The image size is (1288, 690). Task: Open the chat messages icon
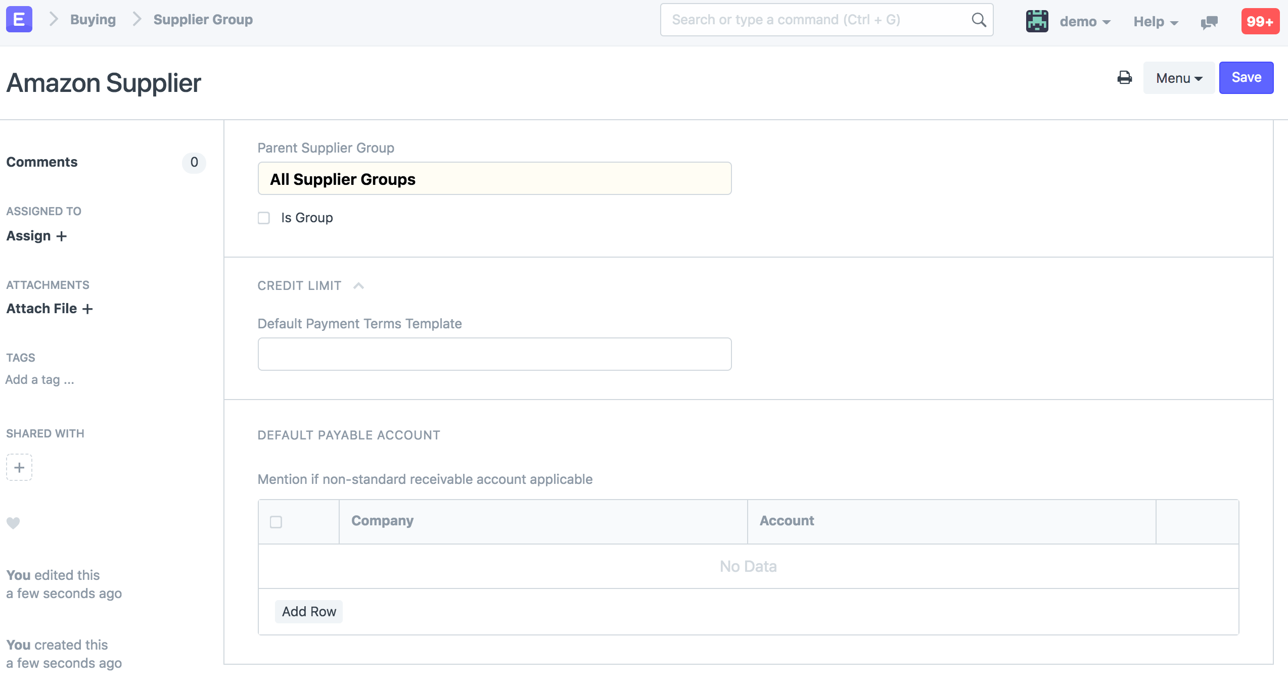coord(1209,22)
